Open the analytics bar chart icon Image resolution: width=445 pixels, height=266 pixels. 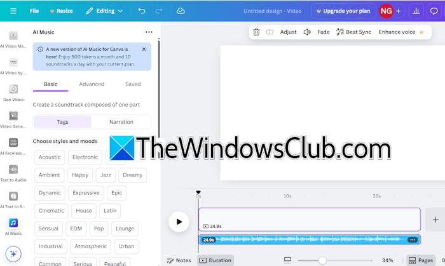tap(416, 11)
